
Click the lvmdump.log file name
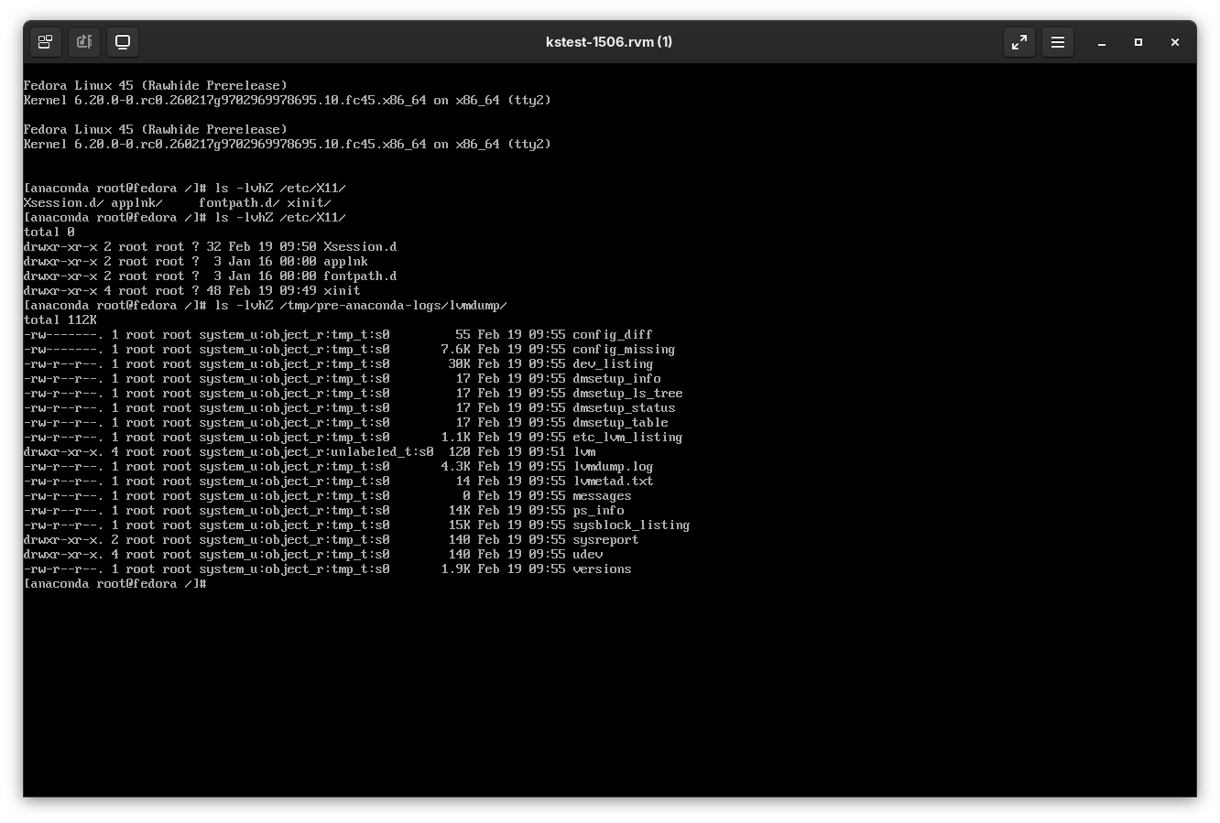click(613, 467)
